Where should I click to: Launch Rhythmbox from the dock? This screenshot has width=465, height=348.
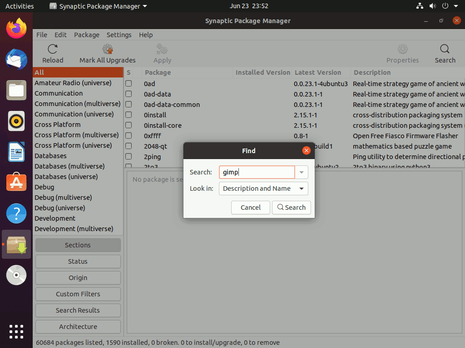tap(16, 121)
